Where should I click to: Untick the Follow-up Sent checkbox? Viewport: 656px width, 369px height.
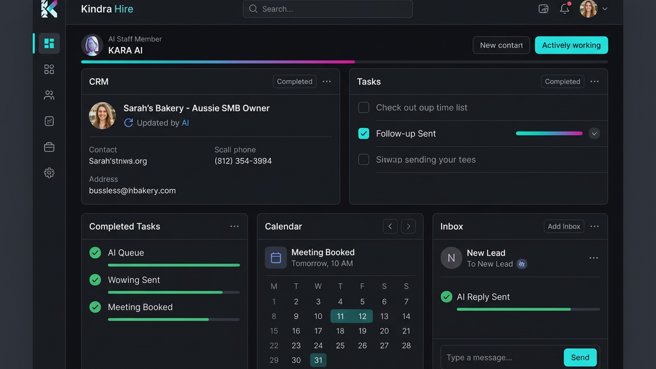click(x=364, y=134)
